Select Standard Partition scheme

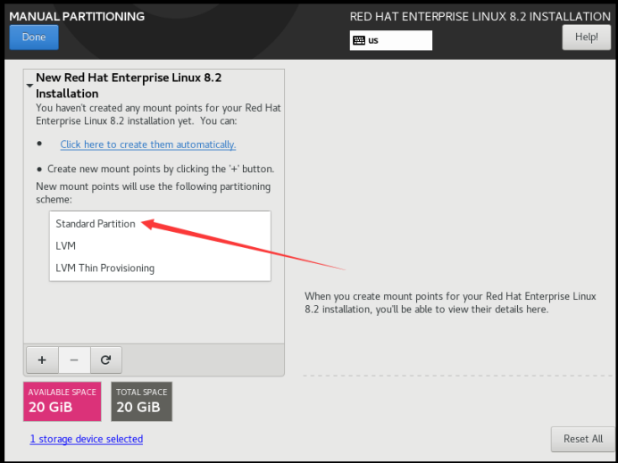click(x=96, y=224)
